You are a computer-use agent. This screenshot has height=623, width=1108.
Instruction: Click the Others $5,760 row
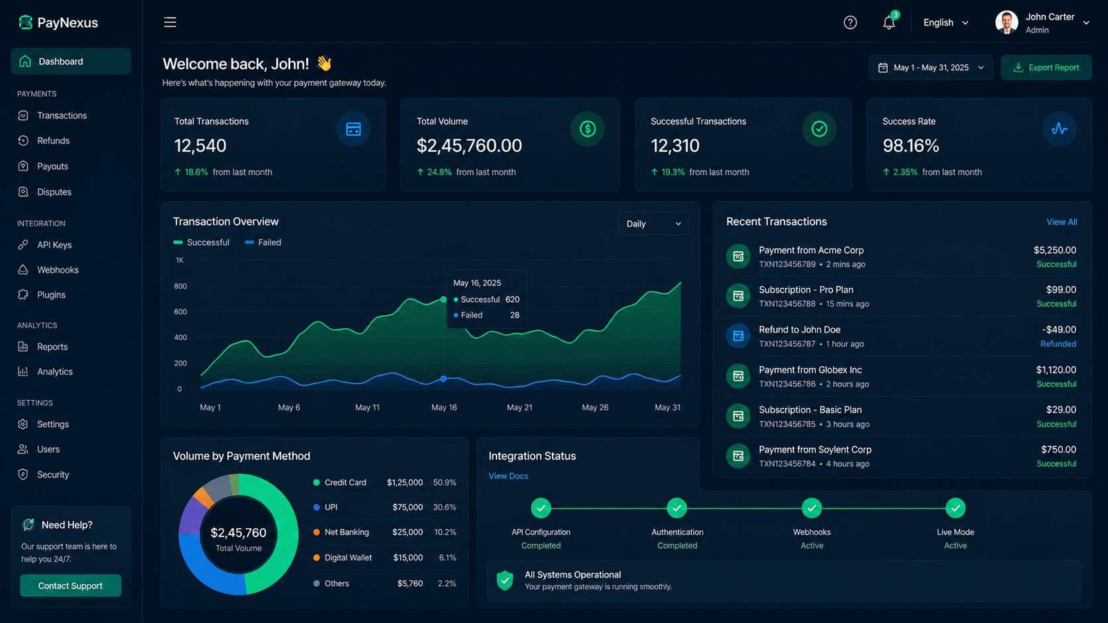point(384,584)
